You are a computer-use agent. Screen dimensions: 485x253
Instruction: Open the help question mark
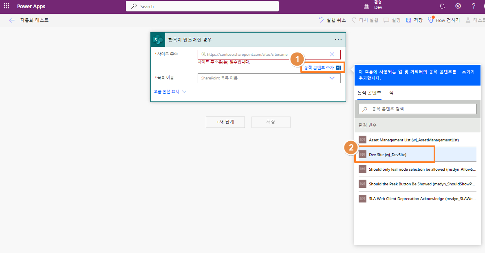point(473,6)
